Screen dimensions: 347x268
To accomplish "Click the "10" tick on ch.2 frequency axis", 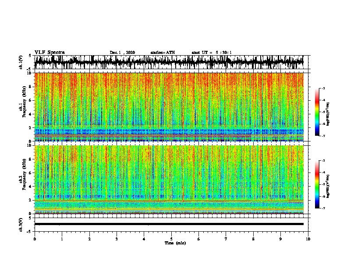I will tap(29, 146).
